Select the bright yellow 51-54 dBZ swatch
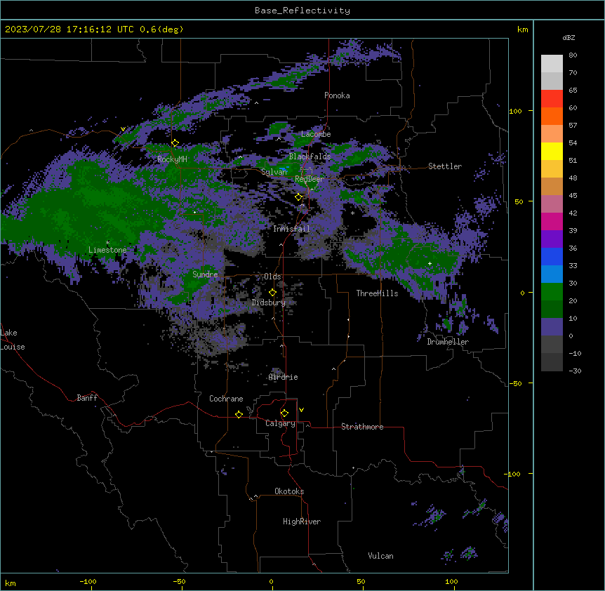Viewport: 605px width, 591px height. (x=552, y=151)
